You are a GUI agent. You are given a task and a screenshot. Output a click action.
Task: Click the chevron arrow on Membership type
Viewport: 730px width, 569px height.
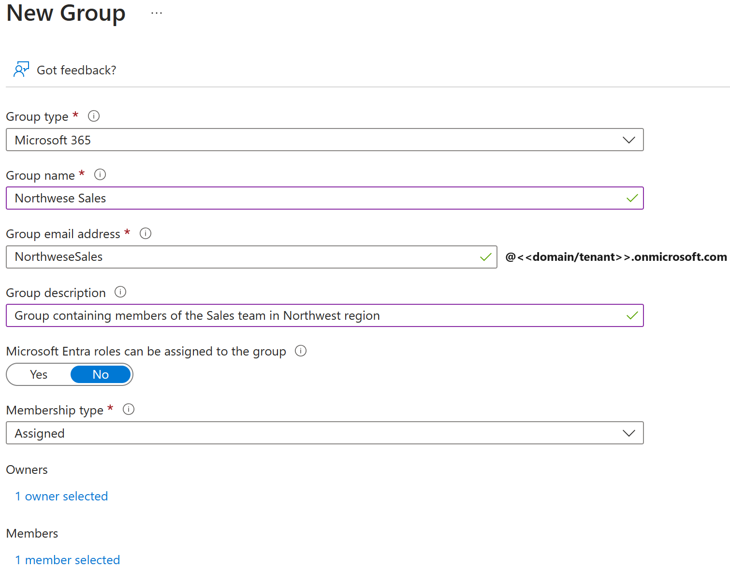click(629, 433)
